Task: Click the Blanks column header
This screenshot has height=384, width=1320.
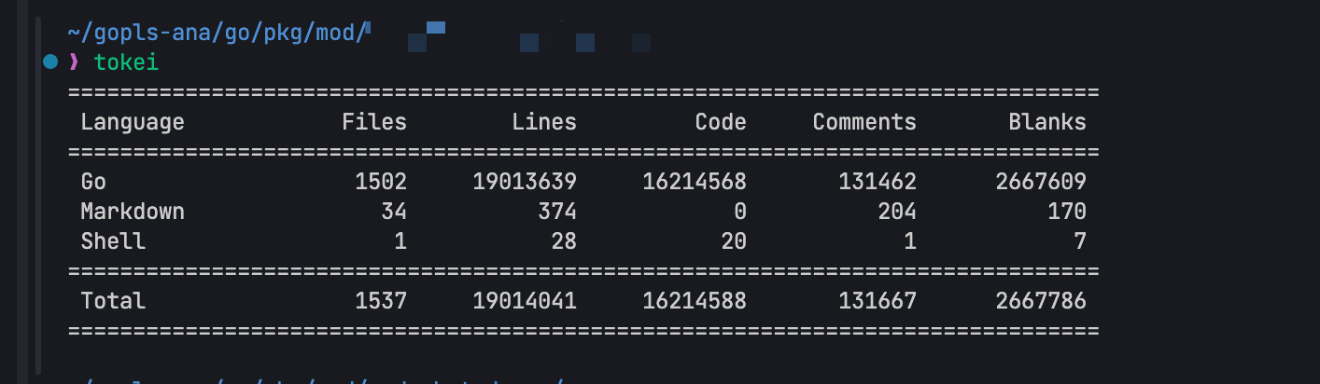Action: pyautogui.click(x=1047, y=122)
